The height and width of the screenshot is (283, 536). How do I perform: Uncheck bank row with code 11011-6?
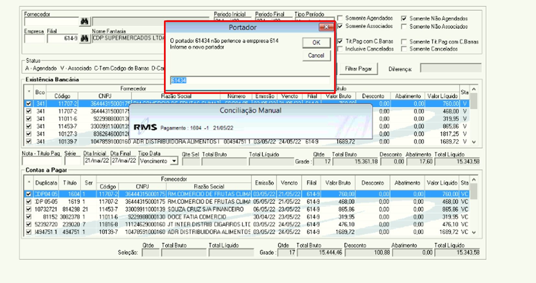(x=29, y=119)
